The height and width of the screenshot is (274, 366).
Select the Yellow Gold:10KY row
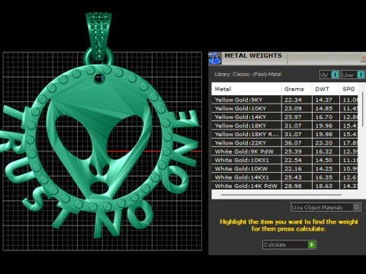pos(284,108)
